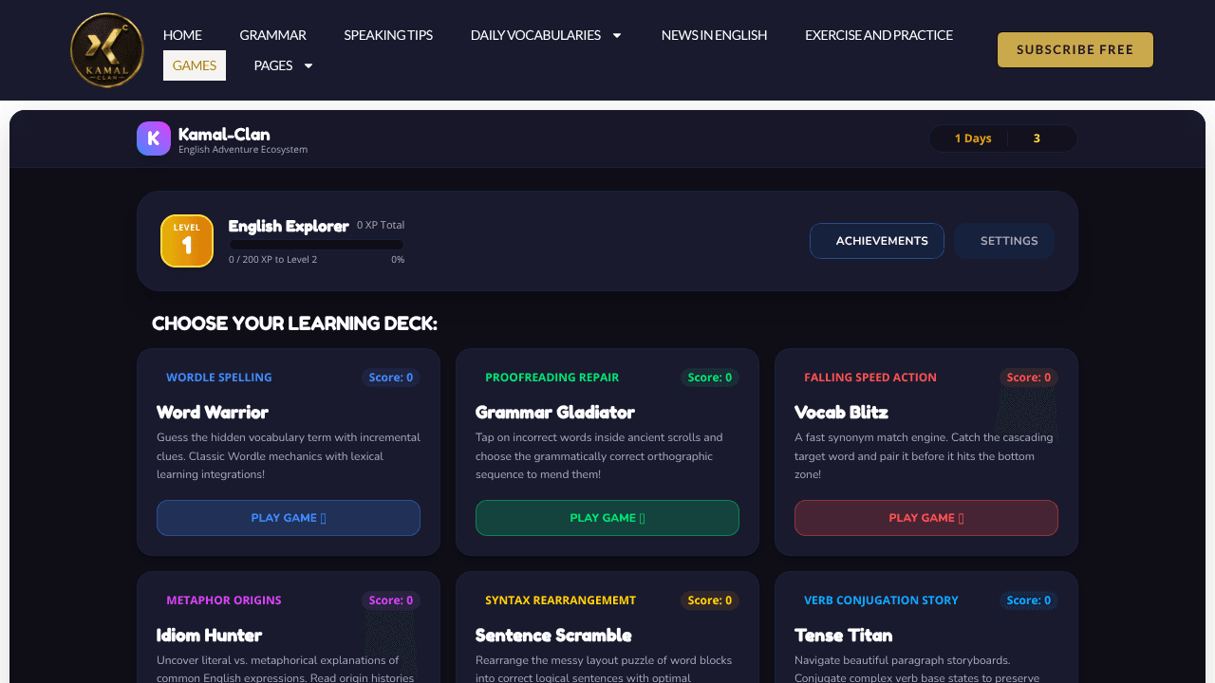Click the Sentence Scramble card title

(x=553, y=635)
